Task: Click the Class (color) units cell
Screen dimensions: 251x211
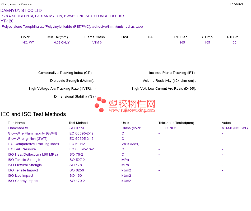Action: coord(131,128)
